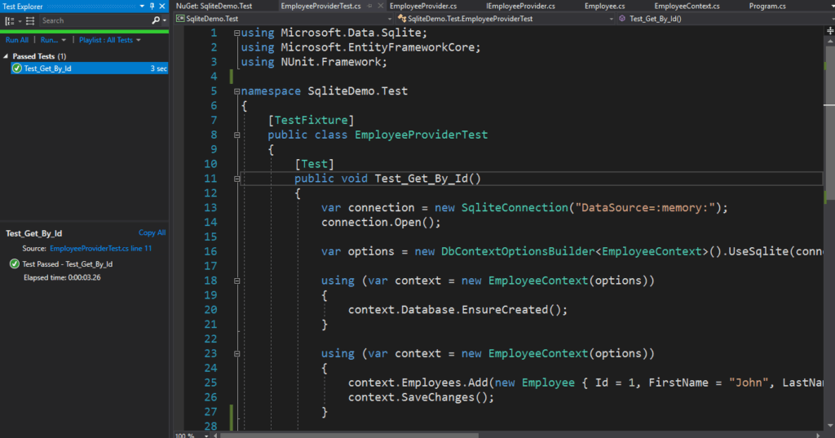Click the [TestFixture] attribute on line 7
The width and height of the screenshot is (835, 438).
click(x=311, y=121)
